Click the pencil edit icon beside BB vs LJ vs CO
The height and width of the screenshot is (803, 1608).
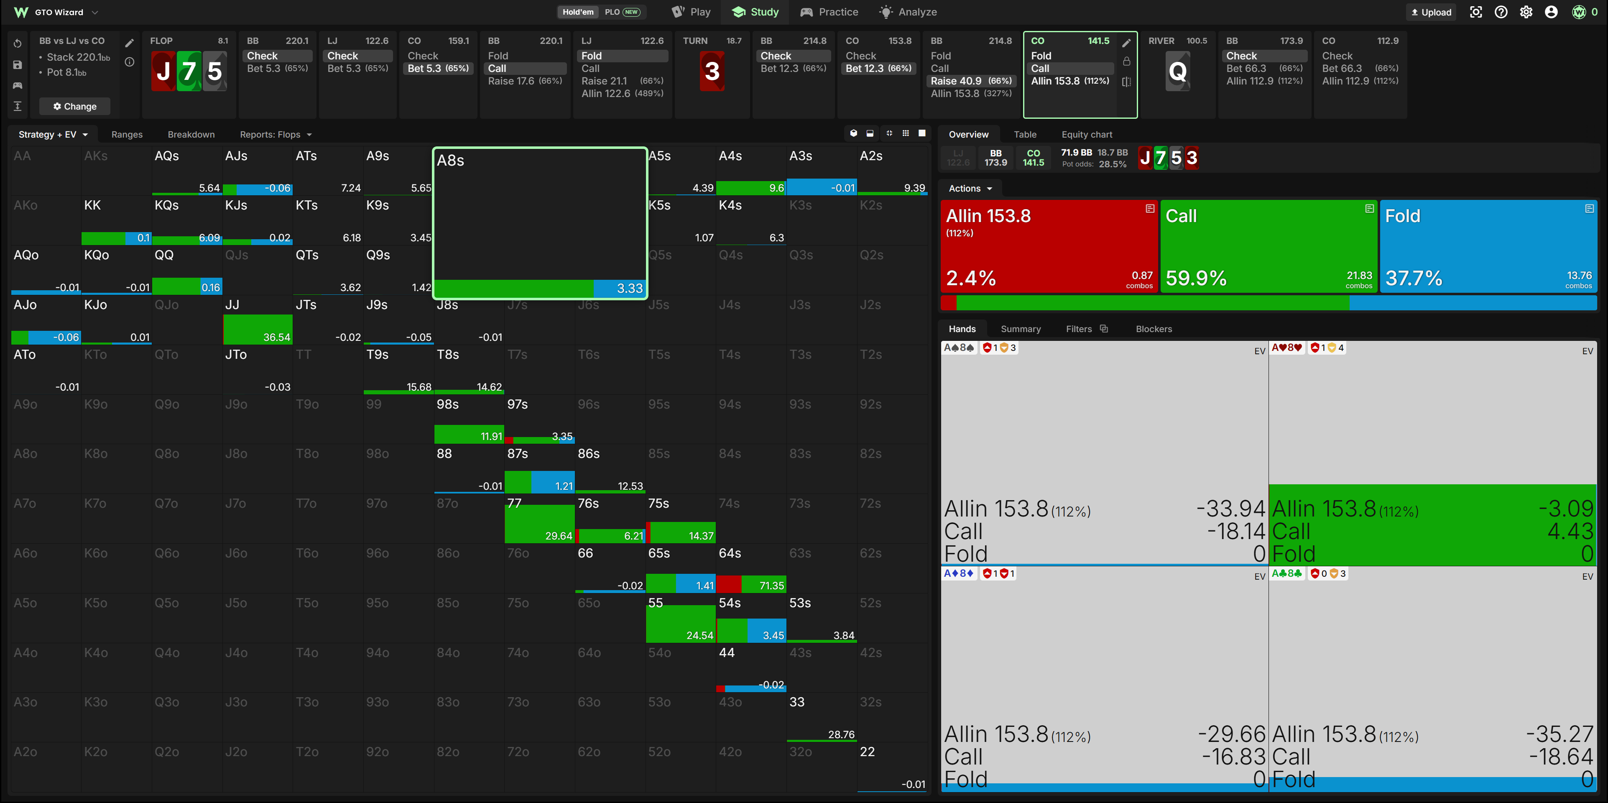point(129,43)
